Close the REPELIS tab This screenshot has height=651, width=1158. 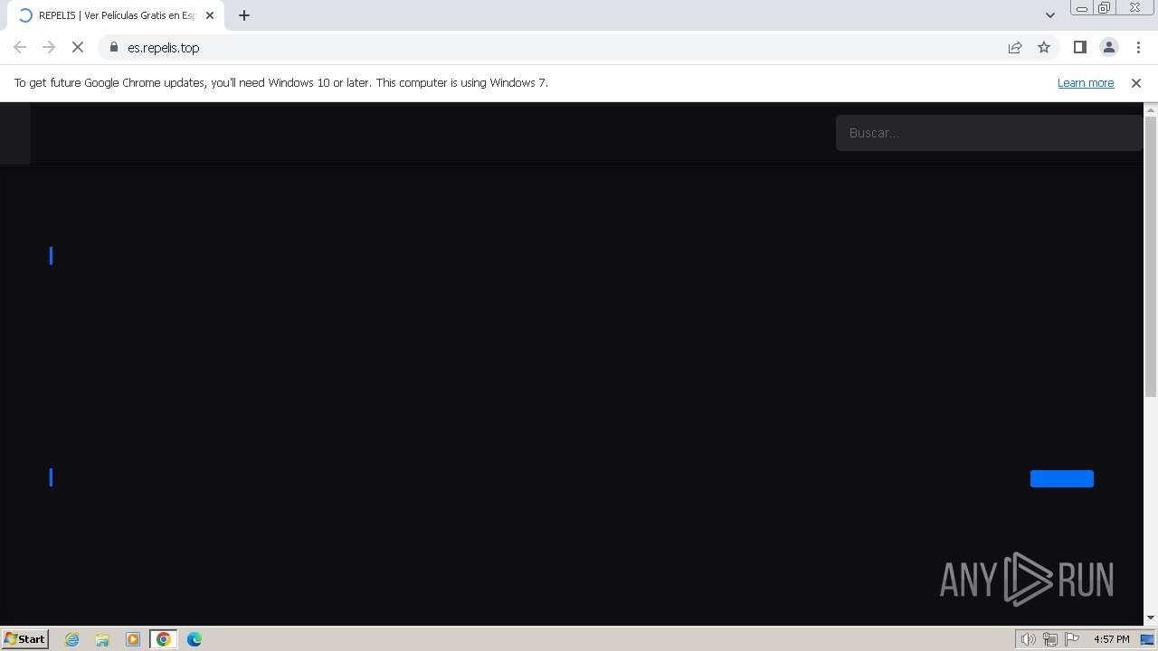coord(210,15)
